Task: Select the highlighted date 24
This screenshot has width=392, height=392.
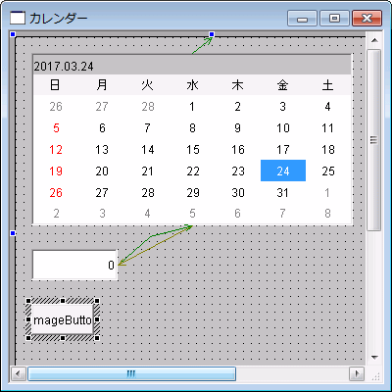Action: 283,171
